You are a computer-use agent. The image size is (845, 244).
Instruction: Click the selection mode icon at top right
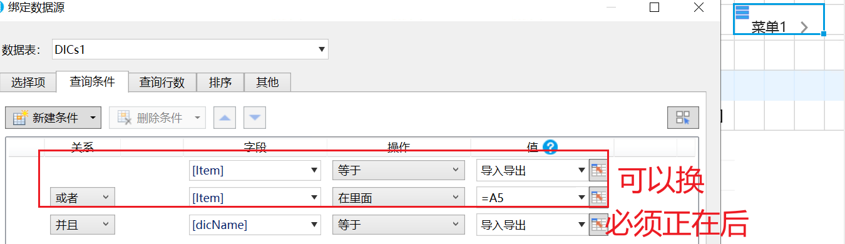pyautogui.click(x=683, y=117)
